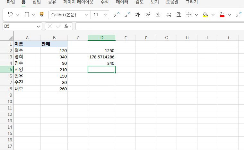Viewport: 244px width, 150px height.
Task: Switch to the 페이지 레이아웃 tab
Action: tap(78, 2)
